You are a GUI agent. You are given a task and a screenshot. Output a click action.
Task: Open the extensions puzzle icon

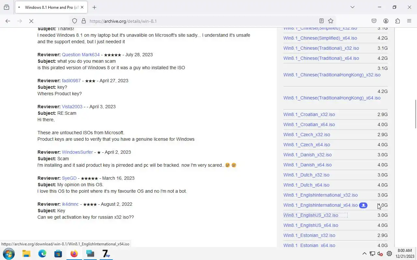(397, 21)
